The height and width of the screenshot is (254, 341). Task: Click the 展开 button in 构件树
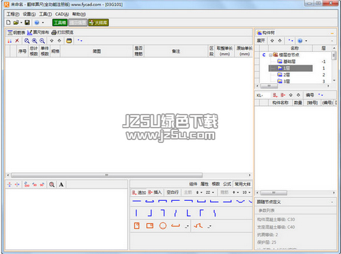[x=261, y=40]
